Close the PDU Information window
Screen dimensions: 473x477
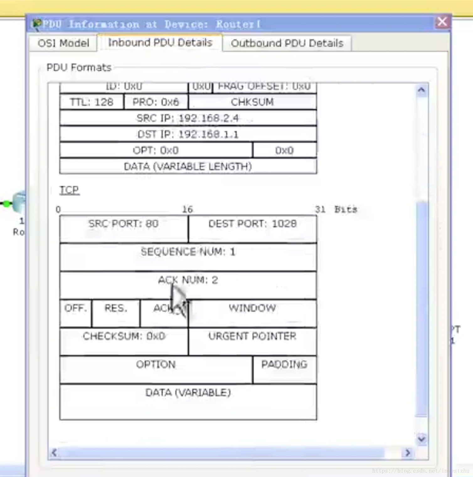tap(442, 22)
